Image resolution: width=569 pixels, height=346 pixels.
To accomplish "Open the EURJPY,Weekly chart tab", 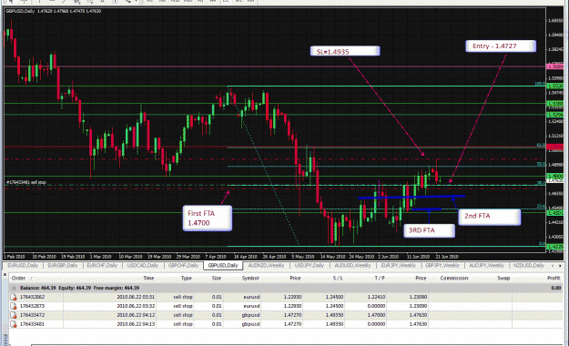I will (398, 266).
